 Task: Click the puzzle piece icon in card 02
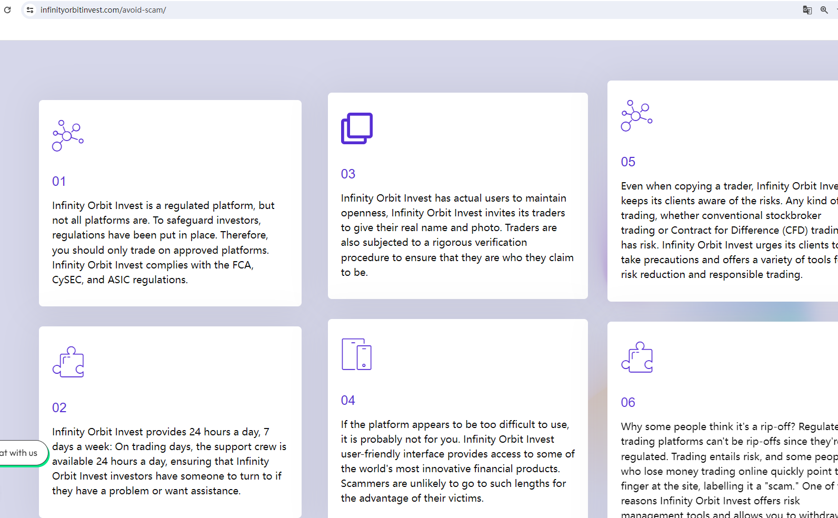[x=68, y=362]
